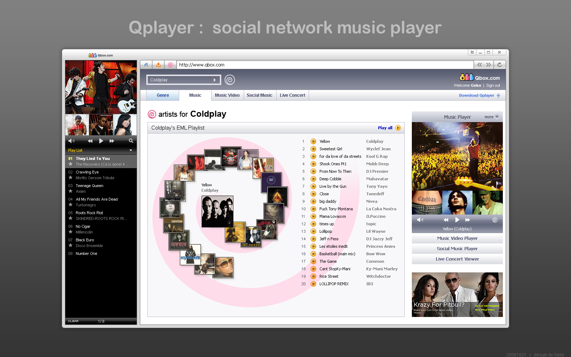The width and height of the screenshot is (571, 357).
Task: Click the orange download icon in toolbar
Action: (x=158, y=65)
